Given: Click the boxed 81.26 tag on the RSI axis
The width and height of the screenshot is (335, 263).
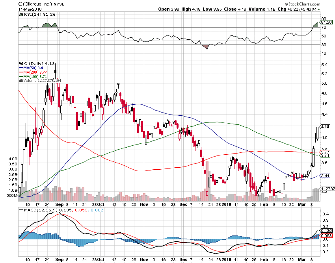Looking at the screenshot, I should (x=326, y=22).
